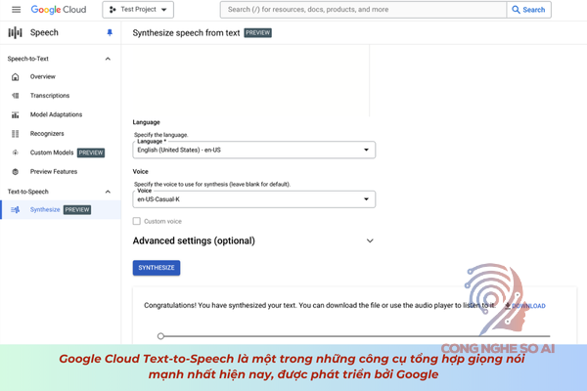Collapse the Speech-to-Text sidebar section
587x391 pixels.
coord(108,59)
